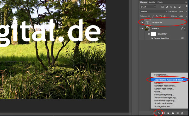
Task: Click the link layers chain icon
Action: pos(154,113)
